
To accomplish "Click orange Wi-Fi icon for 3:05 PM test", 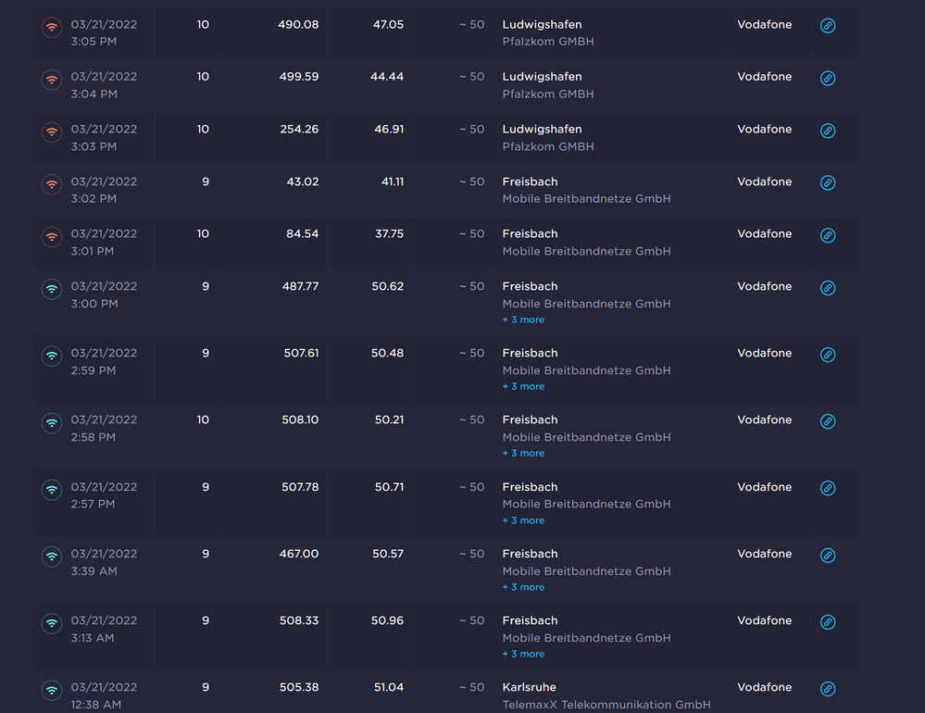I will click(52, 27).
